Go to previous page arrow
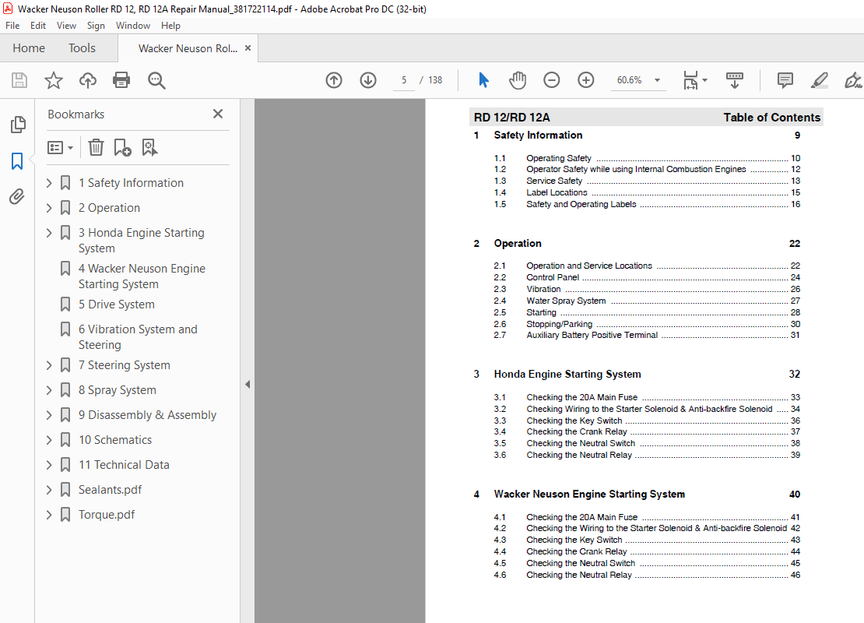The image size is (864, 623). [334, 80]
